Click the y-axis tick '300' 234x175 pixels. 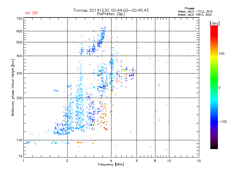click(x=19, y=73)
